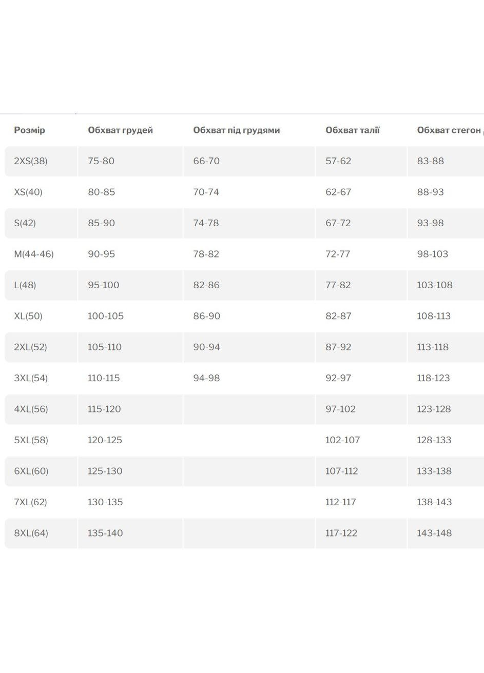Click the 'Розмір' column header

[30, 130]
